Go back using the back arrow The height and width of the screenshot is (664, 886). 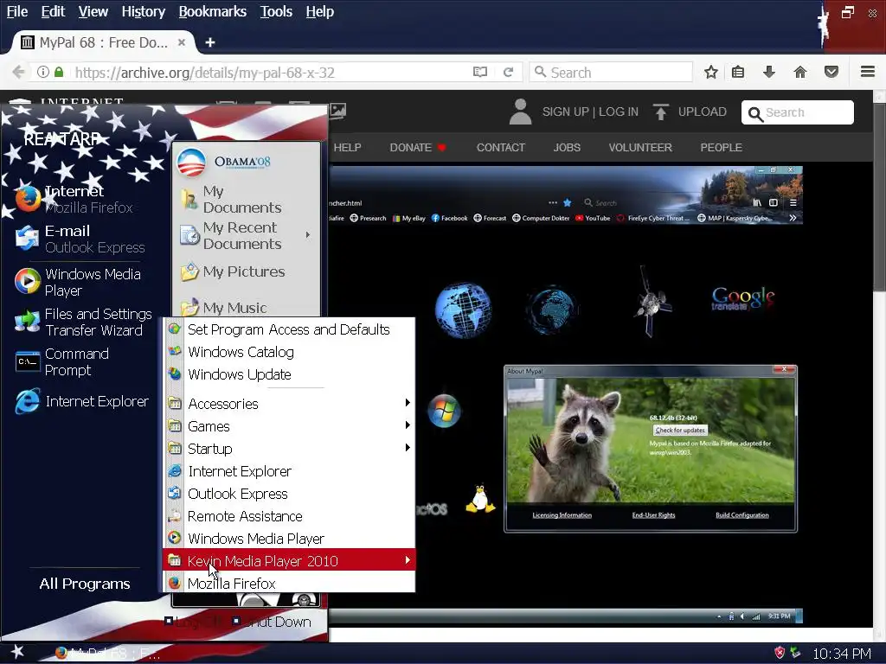(18, 73)
